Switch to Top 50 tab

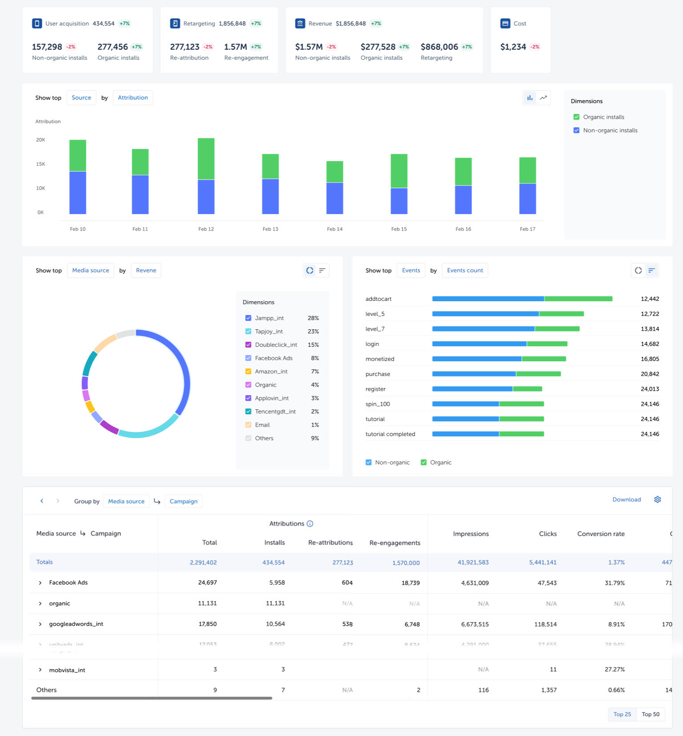[x=650, y=714]
